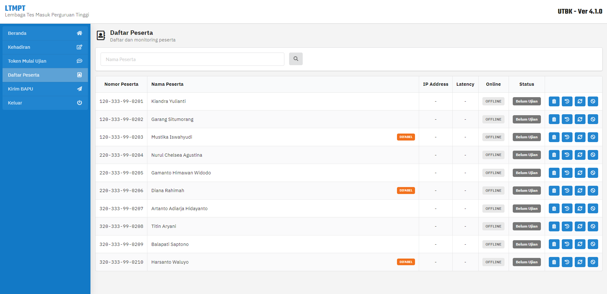Click OFFLINE badge for Kiandra Yulianti
607x294 pixels.
pyautogui.click(x=493, y=101)
